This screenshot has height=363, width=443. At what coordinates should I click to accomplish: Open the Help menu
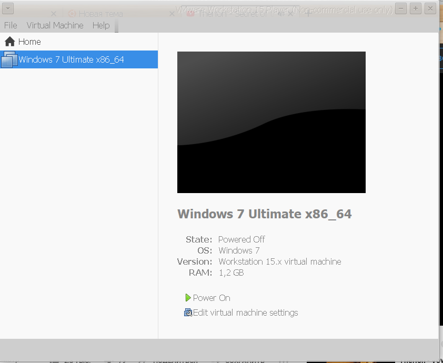pos(100,25)
